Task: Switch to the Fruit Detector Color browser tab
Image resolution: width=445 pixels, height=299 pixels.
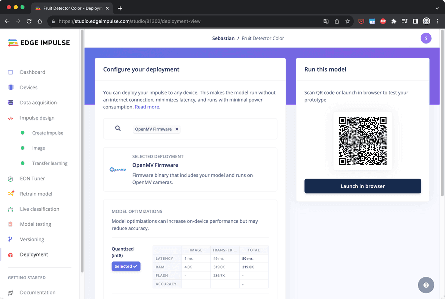Action: pyautogui.click(x=70, y=8)
